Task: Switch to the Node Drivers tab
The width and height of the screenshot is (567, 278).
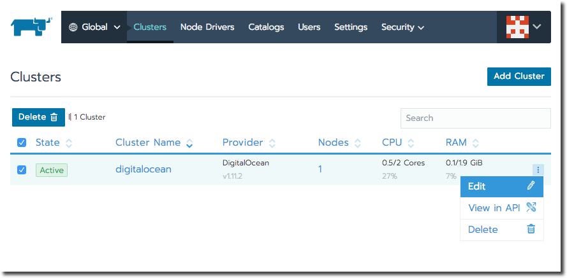Action: coord(207,27)
